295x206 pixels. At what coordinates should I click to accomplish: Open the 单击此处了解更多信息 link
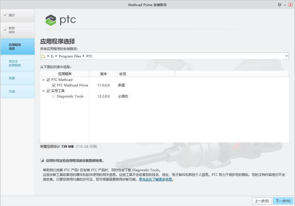[x=155, y=179]
